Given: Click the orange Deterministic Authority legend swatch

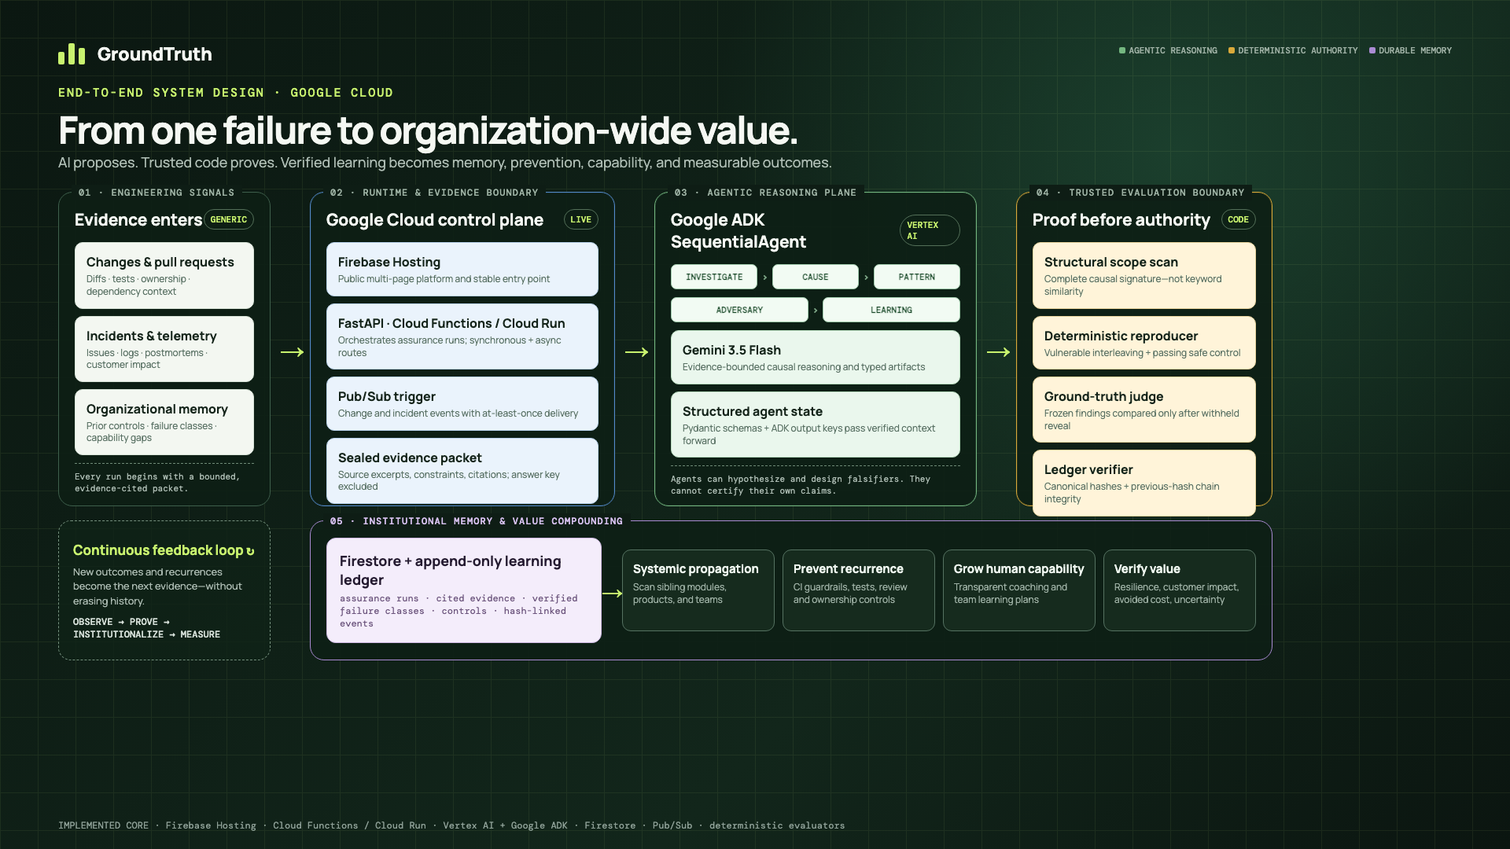Looking at the screenshot, I should pyautogui.click(x=1232, y=50).
